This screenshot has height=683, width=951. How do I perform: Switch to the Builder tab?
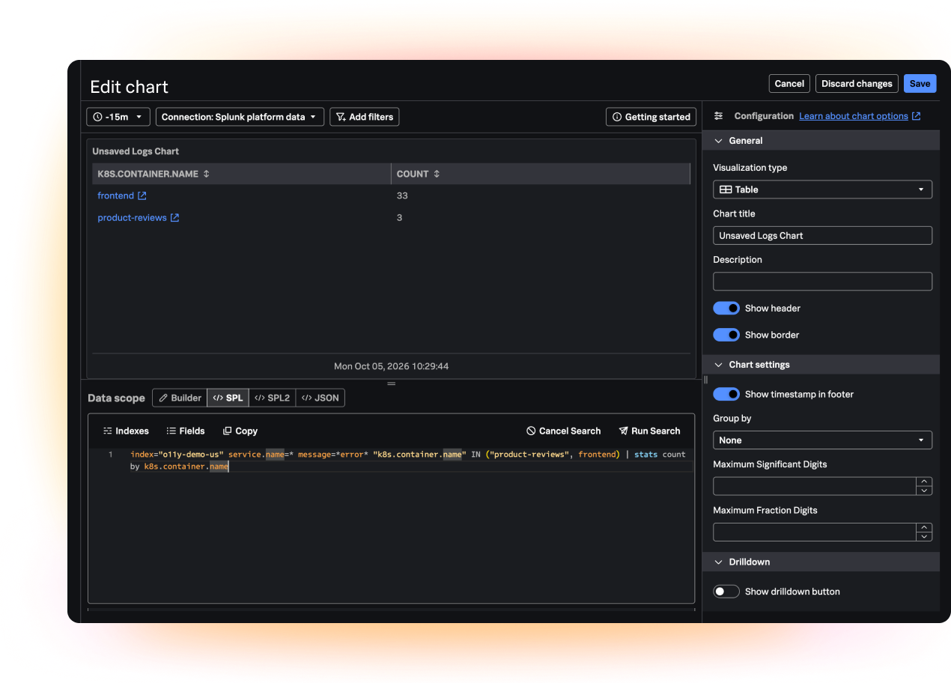click(x=180, y=398)
